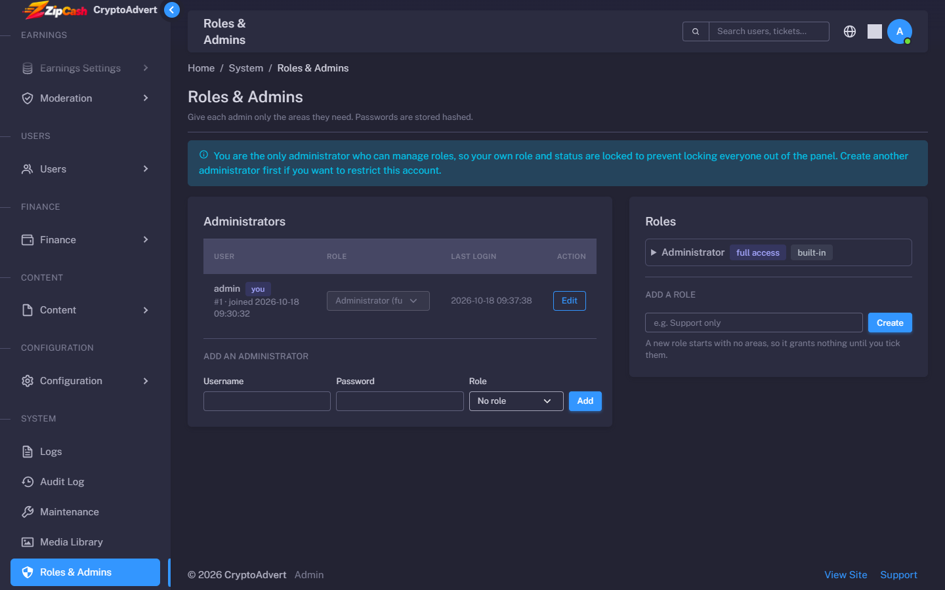The height and width of the screenshot is (590, 945).
Task: Click the Logs document icon
Action: [x=28, y=452]
